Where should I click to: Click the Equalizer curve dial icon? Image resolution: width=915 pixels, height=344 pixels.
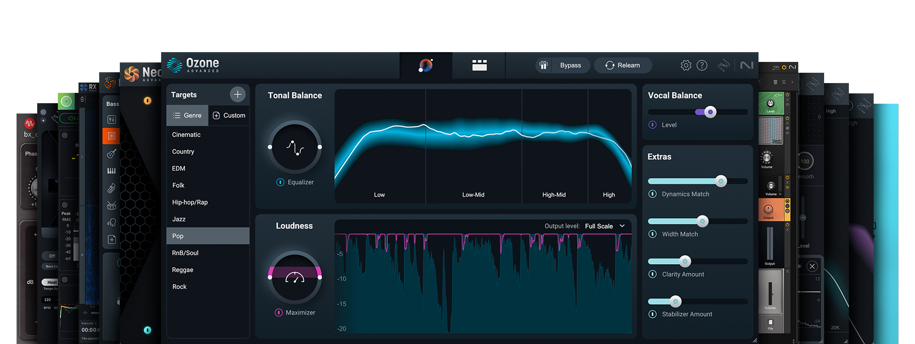coord(295,148)
